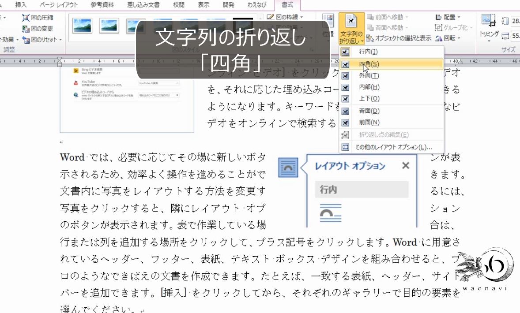
Task: Click 行内 menu item icon
Action: tap(345, 52)
